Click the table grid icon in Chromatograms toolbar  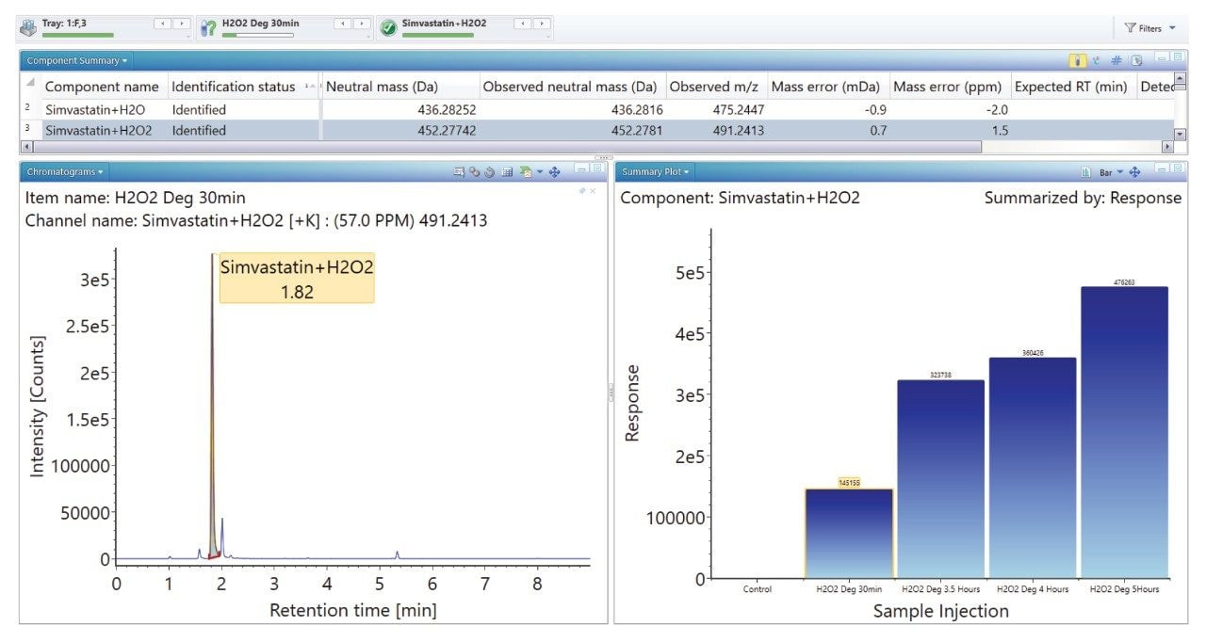click(x=506, y=172)
